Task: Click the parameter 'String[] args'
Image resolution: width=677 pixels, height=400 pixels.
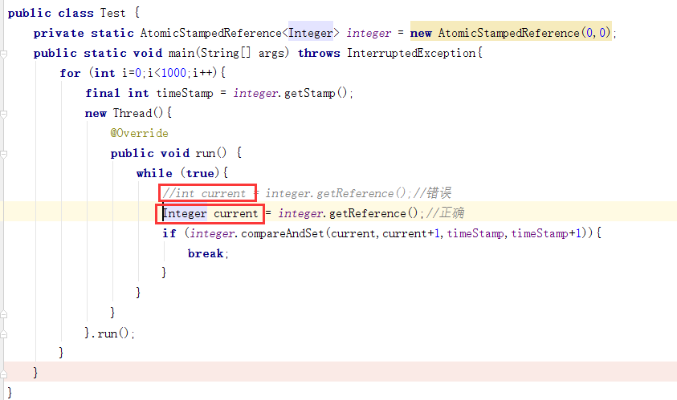Action: click(244, 53)
